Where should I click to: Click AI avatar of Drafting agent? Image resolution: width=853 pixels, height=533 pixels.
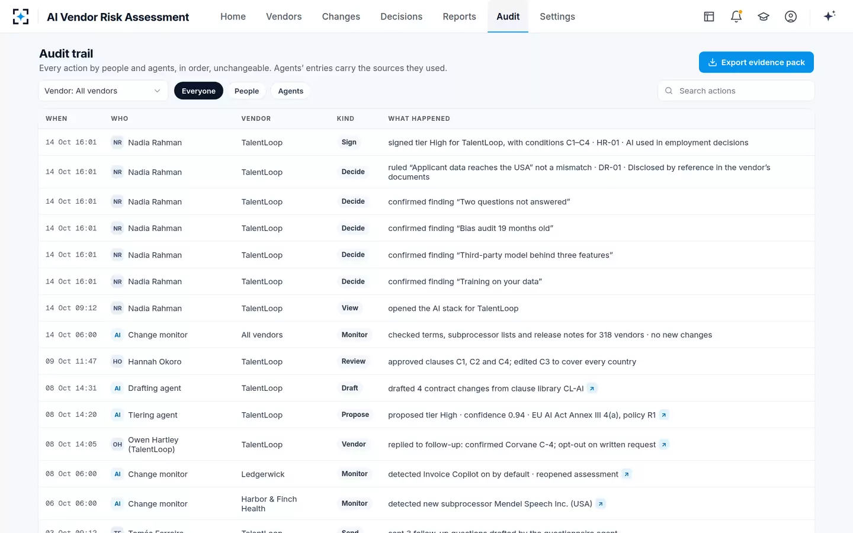pyautogui.click(x=117, y=388)
